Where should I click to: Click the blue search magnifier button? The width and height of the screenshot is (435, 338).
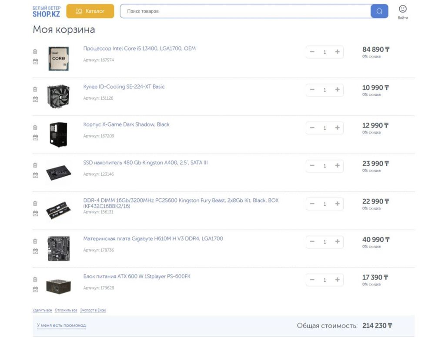379,11
